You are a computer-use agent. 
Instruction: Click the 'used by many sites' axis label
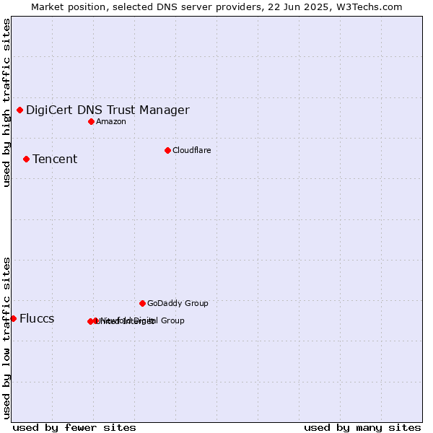point(362,428)
